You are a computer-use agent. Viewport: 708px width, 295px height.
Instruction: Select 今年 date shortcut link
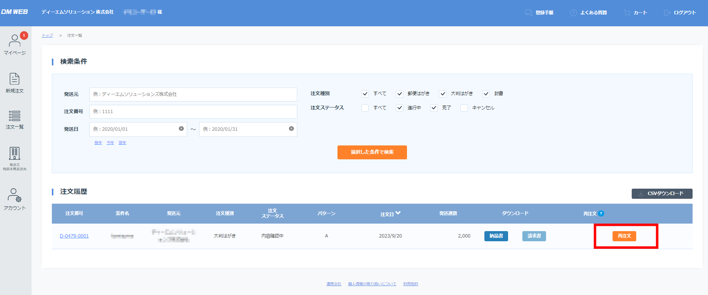pos(110,143)
